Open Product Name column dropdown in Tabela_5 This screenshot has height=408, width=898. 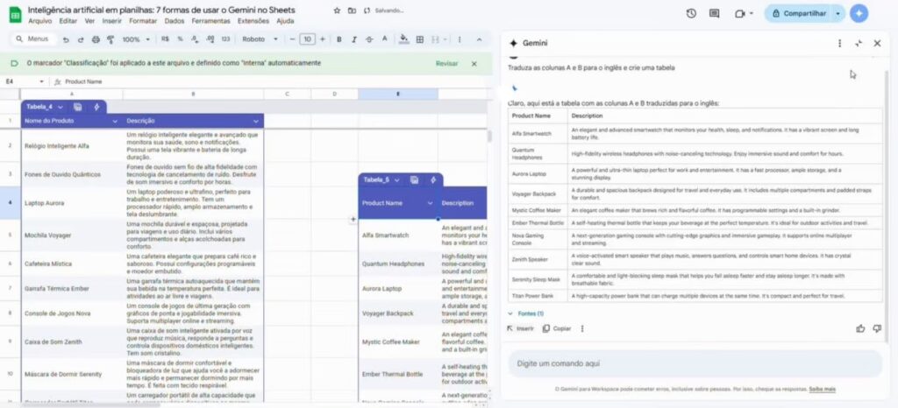pyautogui.click(x=430, y=203)
